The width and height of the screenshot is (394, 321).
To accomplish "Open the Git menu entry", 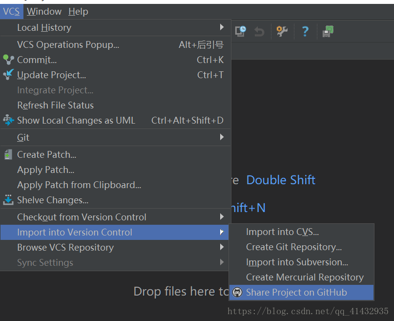I will pos(115,137).
